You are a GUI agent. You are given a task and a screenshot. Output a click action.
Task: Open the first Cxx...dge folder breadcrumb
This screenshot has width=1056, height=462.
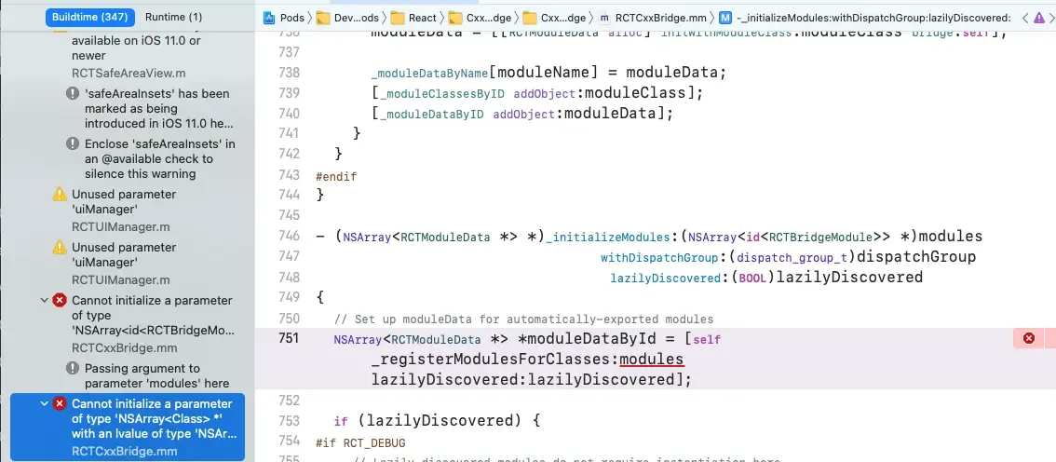tap(480, 18)
